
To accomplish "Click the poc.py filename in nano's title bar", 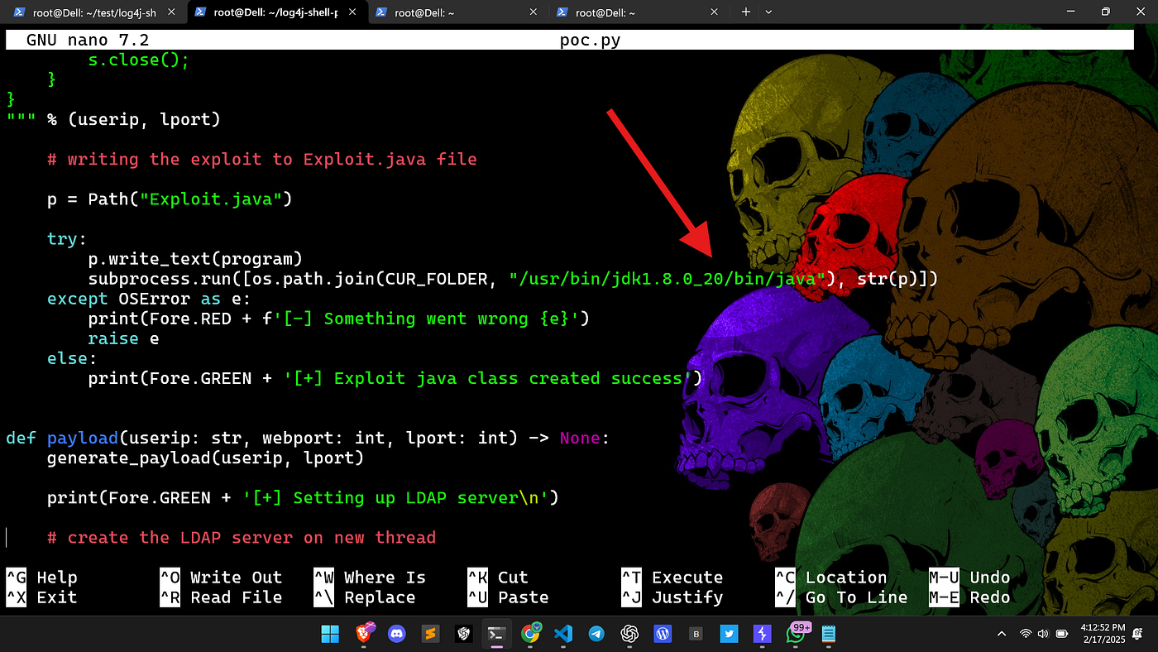I will point(590,41).
